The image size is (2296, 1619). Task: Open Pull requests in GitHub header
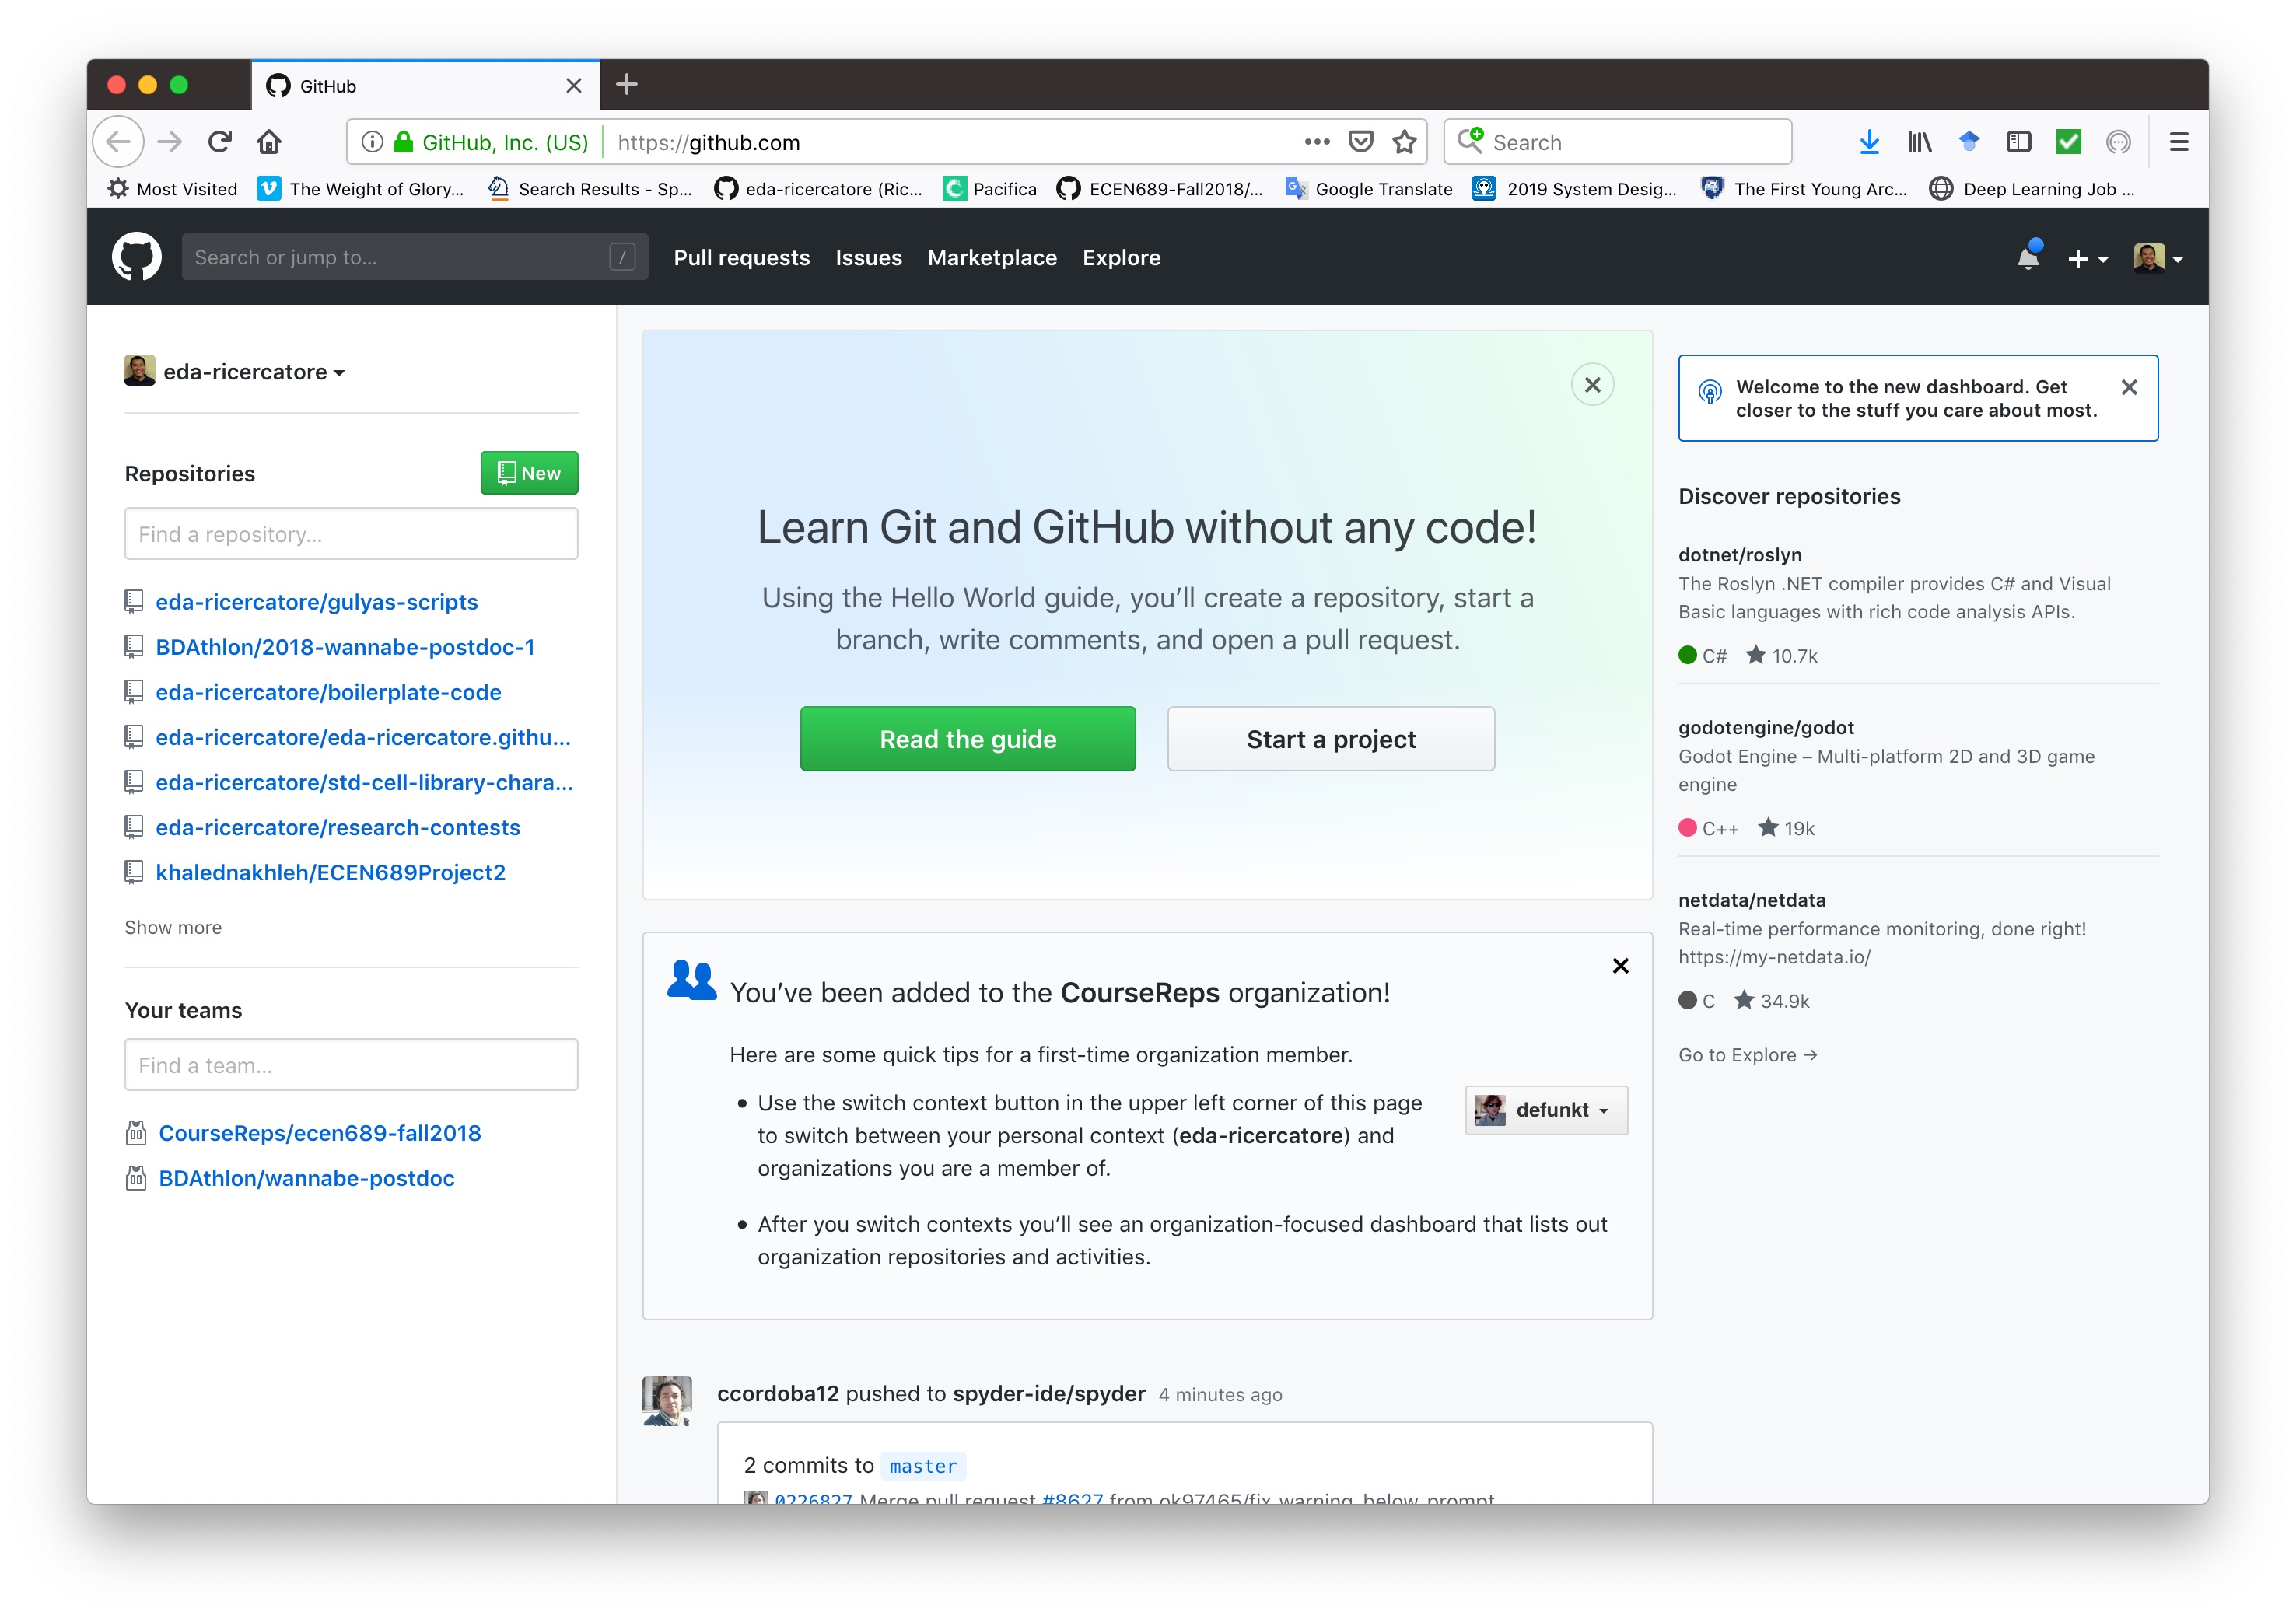[x=741, y=257]
